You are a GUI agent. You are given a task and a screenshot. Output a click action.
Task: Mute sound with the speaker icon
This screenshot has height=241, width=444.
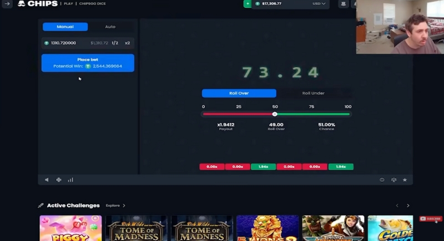tap(47, 180)
